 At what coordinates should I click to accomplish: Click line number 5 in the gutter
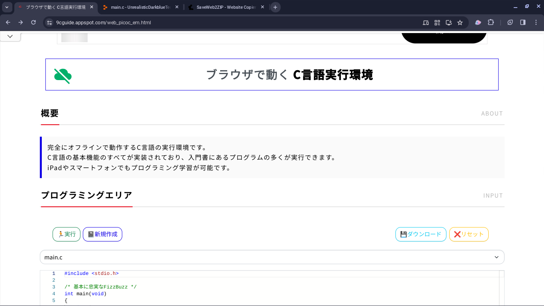coord(54,300)
